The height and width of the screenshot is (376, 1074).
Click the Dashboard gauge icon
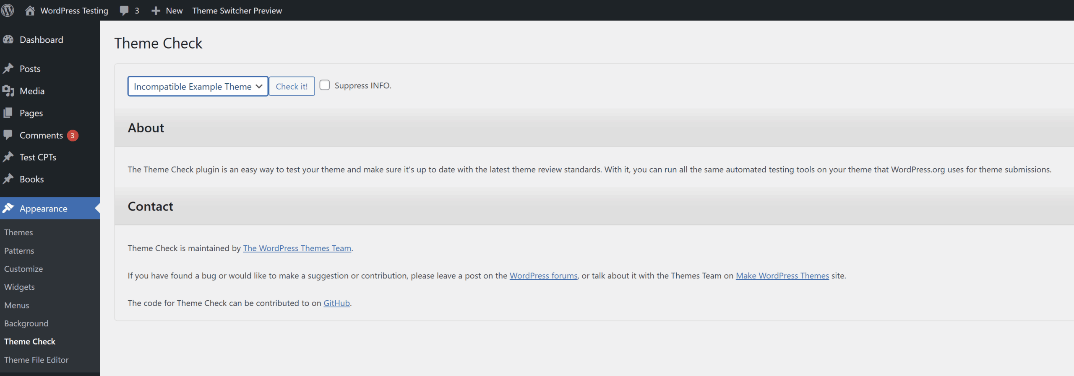point(8,40)
